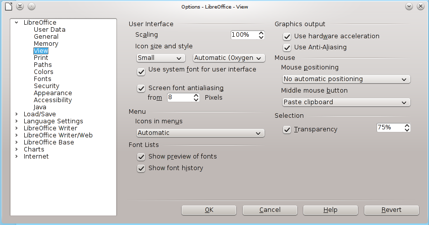The width and height of the screenshot is (429, 225).
Task: Select Security in the options tree
Action: [x=46, y=86]
